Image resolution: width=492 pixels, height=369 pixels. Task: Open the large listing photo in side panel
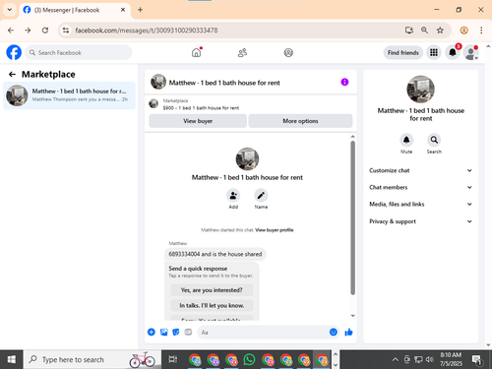coord(420,90)
